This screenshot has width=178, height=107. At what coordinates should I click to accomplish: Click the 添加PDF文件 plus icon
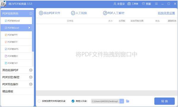click(x=41, y=13)
